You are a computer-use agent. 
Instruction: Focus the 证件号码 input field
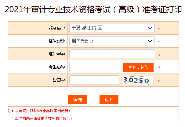[112, 54]
